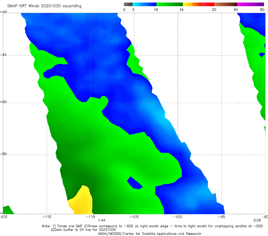Click the green 18-34 color bar segment
This screenshot has height=236, width=268.
169,4
